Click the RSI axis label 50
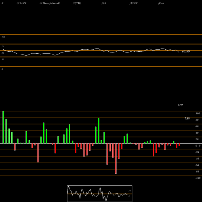The image size is (202, 202). coord(3,53)
